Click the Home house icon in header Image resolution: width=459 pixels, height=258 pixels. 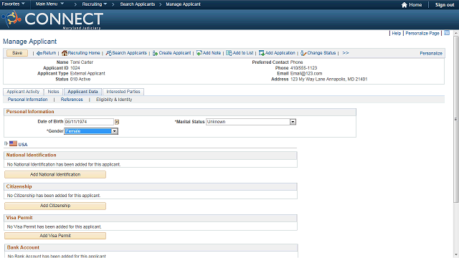click(404, 5)
